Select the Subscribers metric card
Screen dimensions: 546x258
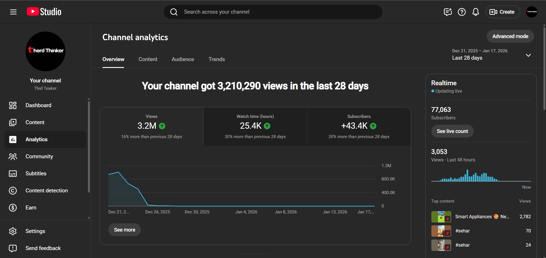pos(359,127)
